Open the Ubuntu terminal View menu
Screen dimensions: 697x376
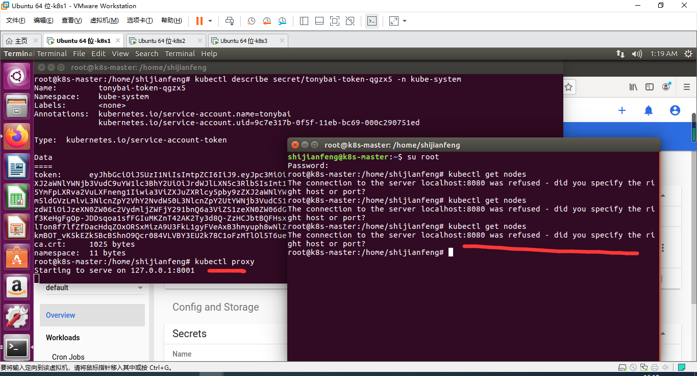120,54
